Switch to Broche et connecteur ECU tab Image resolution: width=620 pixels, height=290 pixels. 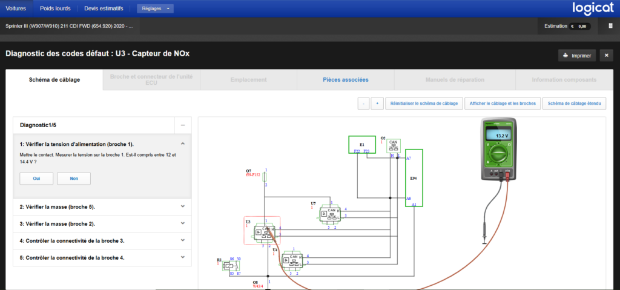(x=151, y=79)
